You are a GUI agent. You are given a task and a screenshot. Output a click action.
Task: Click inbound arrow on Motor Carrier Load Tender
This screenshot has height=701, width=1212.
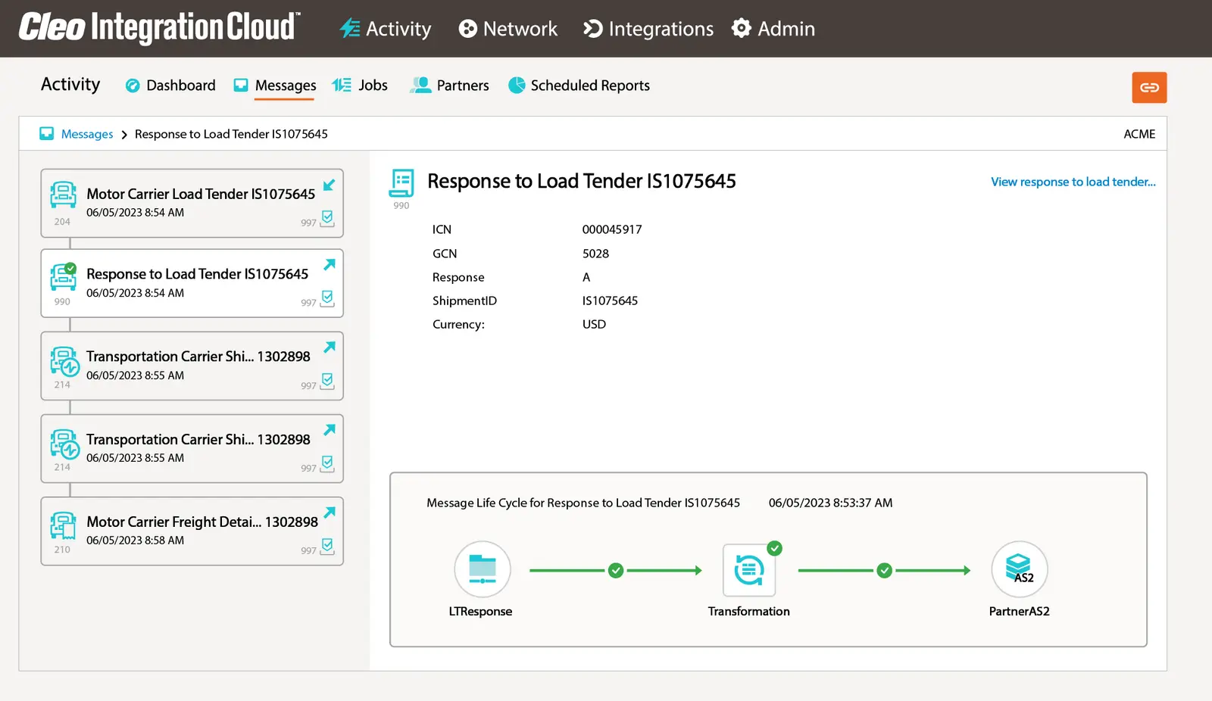[330, 185]
